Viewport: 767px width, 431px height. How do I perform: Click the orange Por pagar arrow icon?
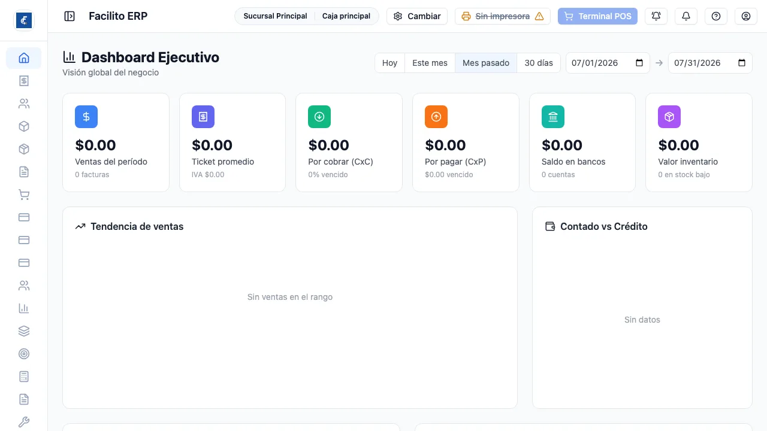436,117
